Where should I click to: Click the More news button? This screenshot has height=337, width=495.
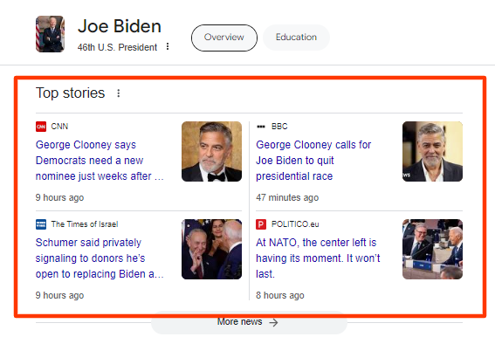[249, 322]
